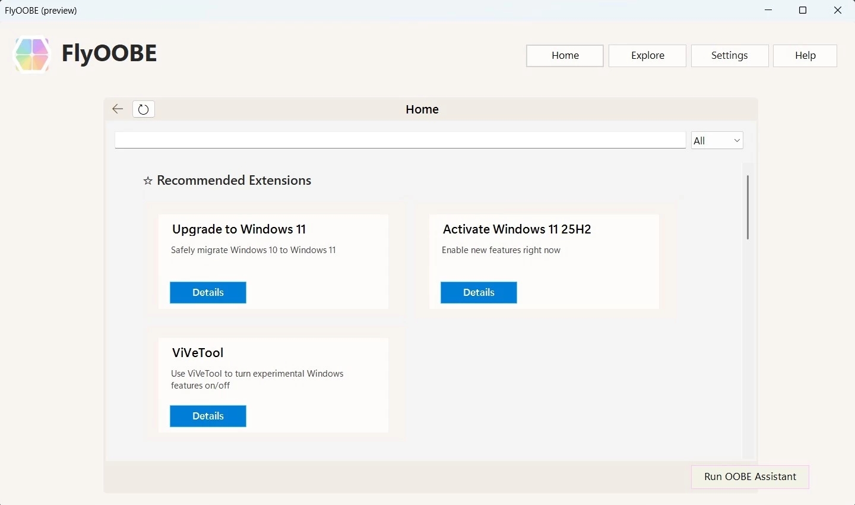Switch to the Explore section
The width and height of the screenshot is (855, 505).
coord(647,55)
